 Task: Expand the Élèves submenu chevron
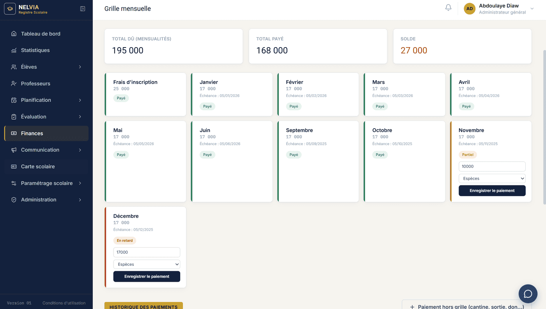pyautogui.click(x=80, y=67)
